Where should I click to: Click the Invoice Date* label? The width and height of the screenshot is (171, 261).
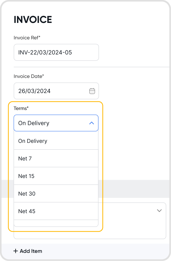29,76
